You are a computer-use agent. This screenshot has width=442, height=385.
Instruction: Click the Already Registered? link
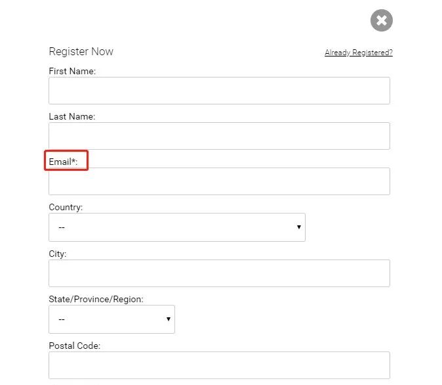tap(358, 53)
